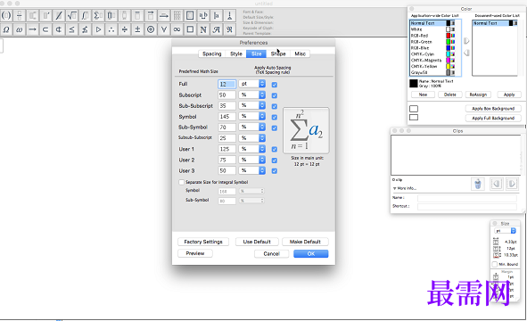Image resolution: width=527 pixels, height=321 pixels.
Task: Insert a slash fraction template
Action: point(59,15)
